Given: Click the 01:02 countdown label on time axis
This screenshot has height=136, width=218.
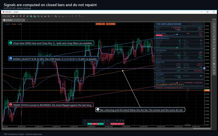Looking at the screenshot, I should (188, 125).
